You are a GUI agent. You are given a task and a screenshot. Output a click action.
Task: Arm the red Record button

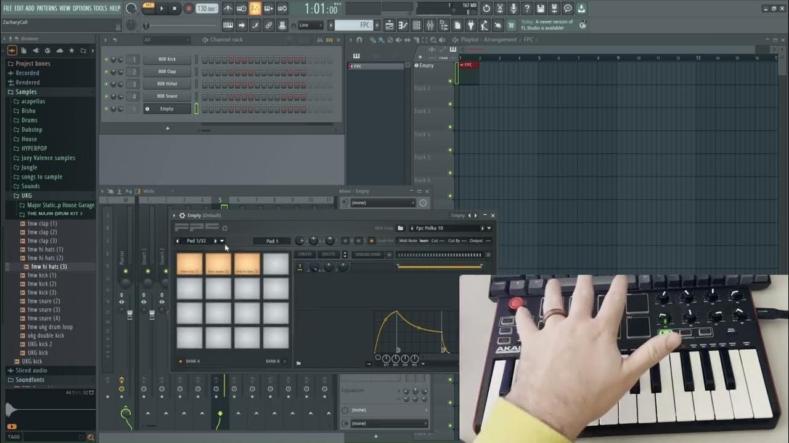click(x=189, y=9)
